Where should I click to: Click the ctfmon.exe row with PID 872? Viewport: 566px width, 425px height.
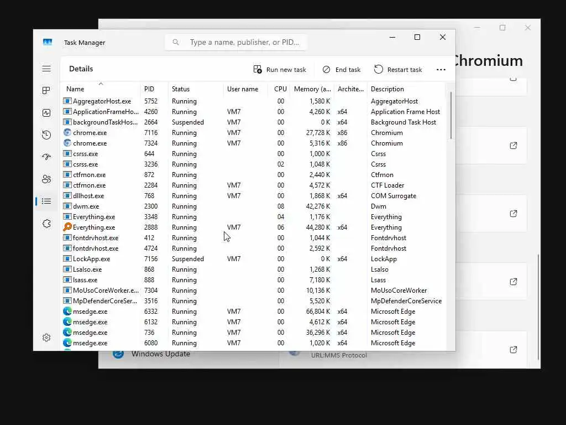point(253,174)
